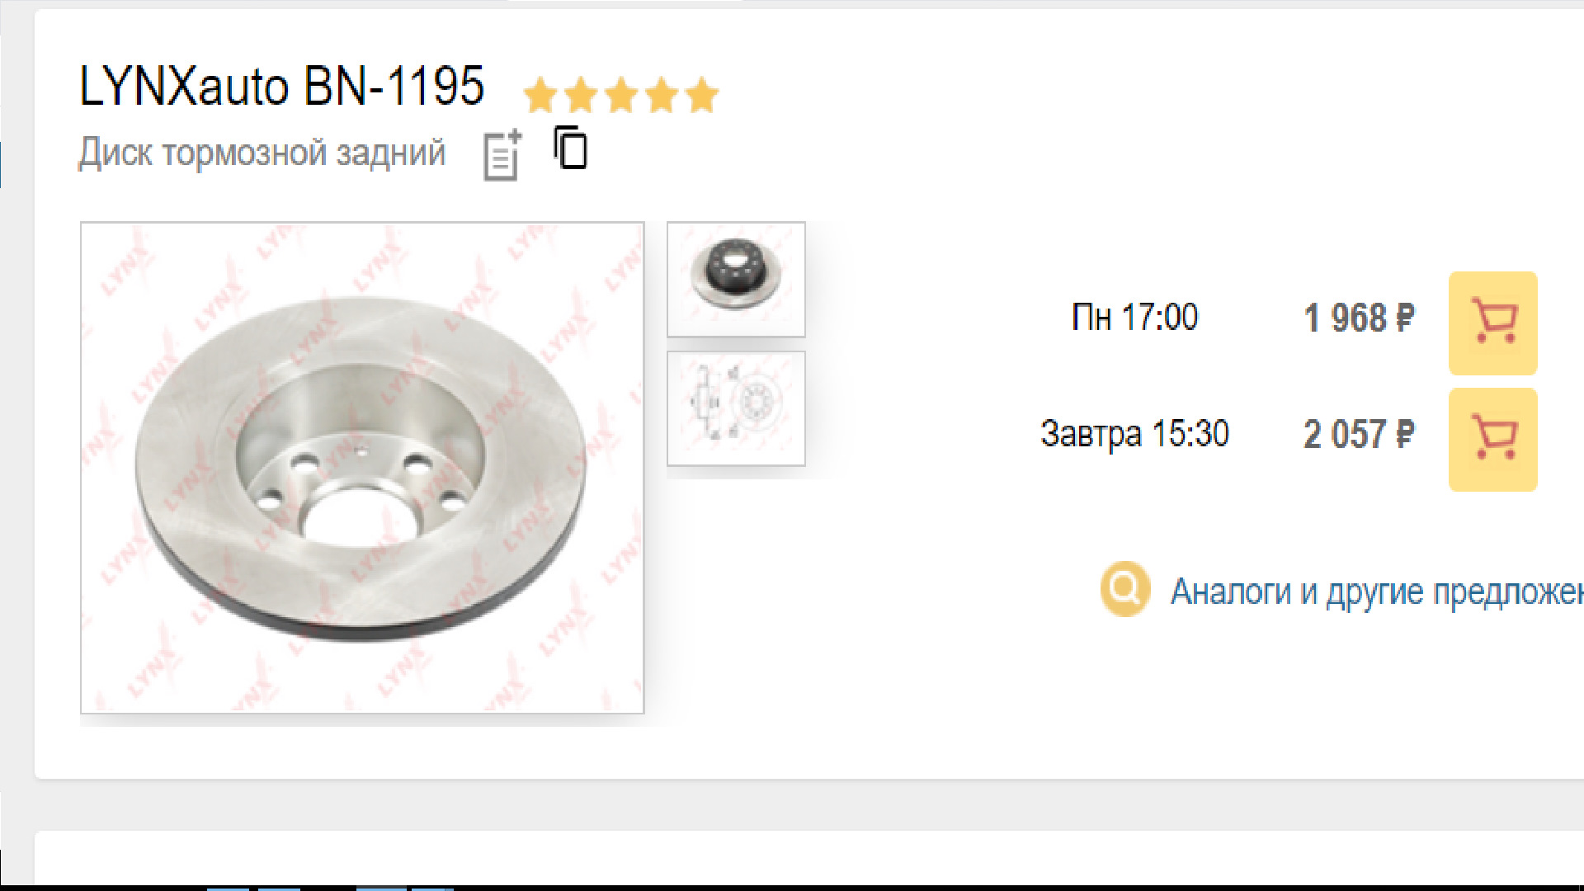The image size is (1584, 891).
Task: Click the 'Диск тормозной задний' description
Action: pyautogui.click(x=262, y=153)
